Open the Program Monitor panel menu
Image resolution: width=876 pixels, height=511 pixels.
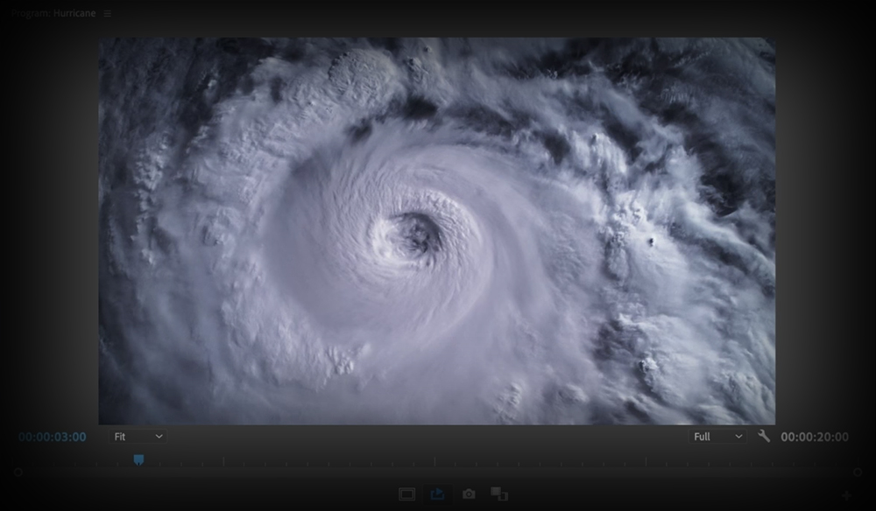[106, 13]
